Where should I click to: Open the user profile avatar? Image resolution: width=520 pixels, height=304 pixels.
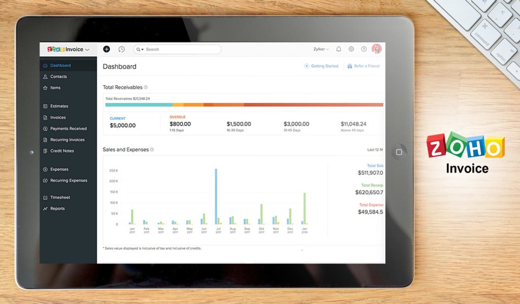[377, 49]
